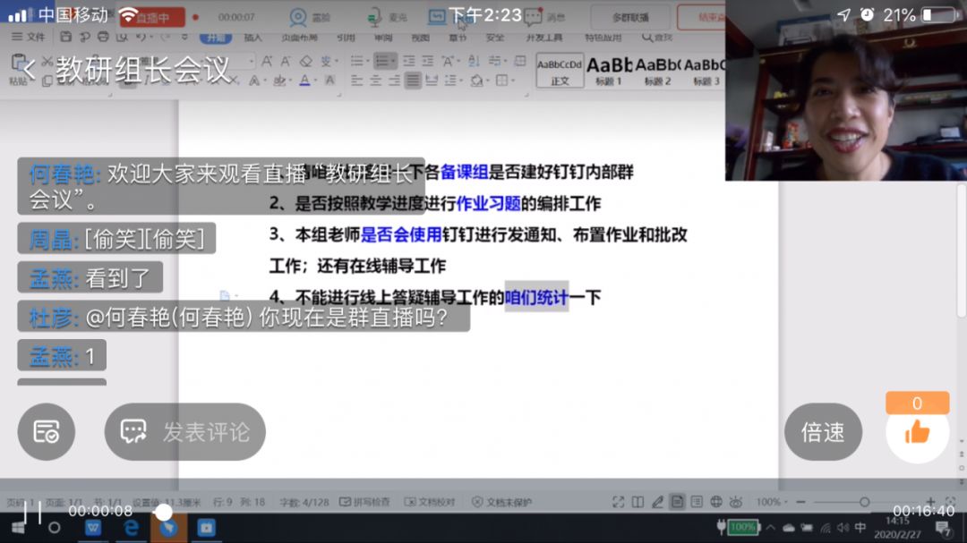Toggle eye protection mode icon
Viewport: 967px width, 543px height.
click(x=736, y=502)
